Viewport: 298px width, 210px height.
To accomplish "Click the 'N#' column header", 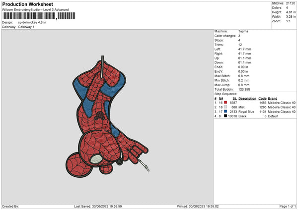I will [x=221, y=99].
